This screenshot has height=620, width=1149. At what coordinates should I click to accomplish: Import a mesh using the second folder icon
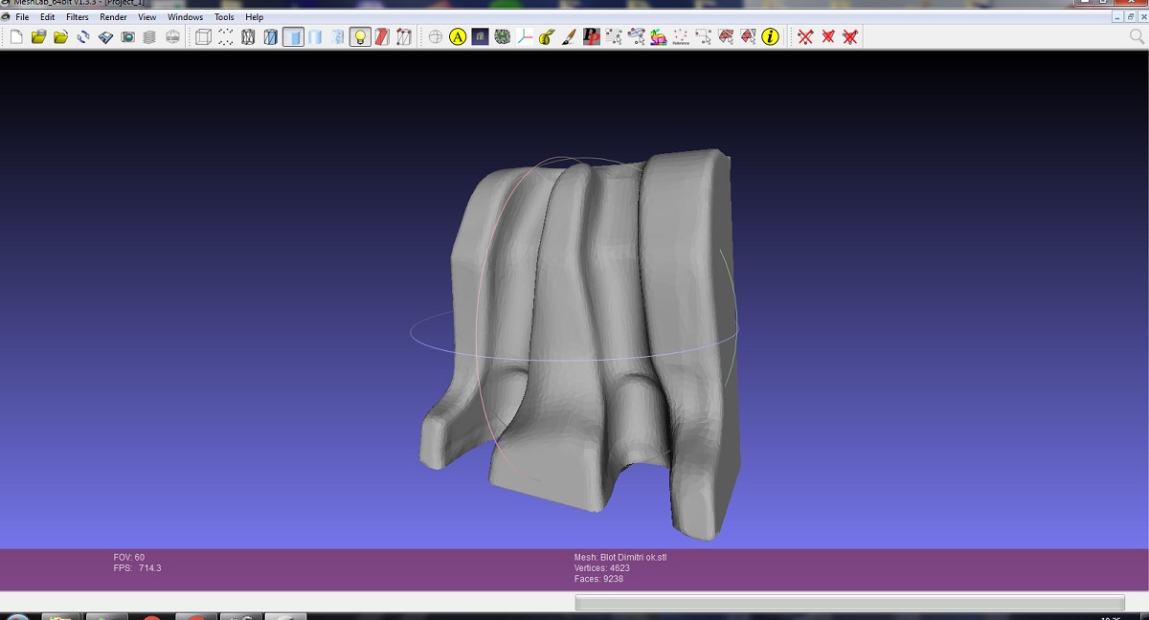click(x=60, y=37)
